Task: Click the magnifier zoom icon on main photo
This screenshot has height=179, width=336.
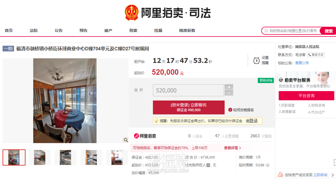Action: 126,140
